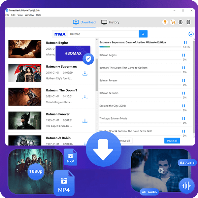Click the batman search input field
Screen dimensions: 198x198
point(103,34)
